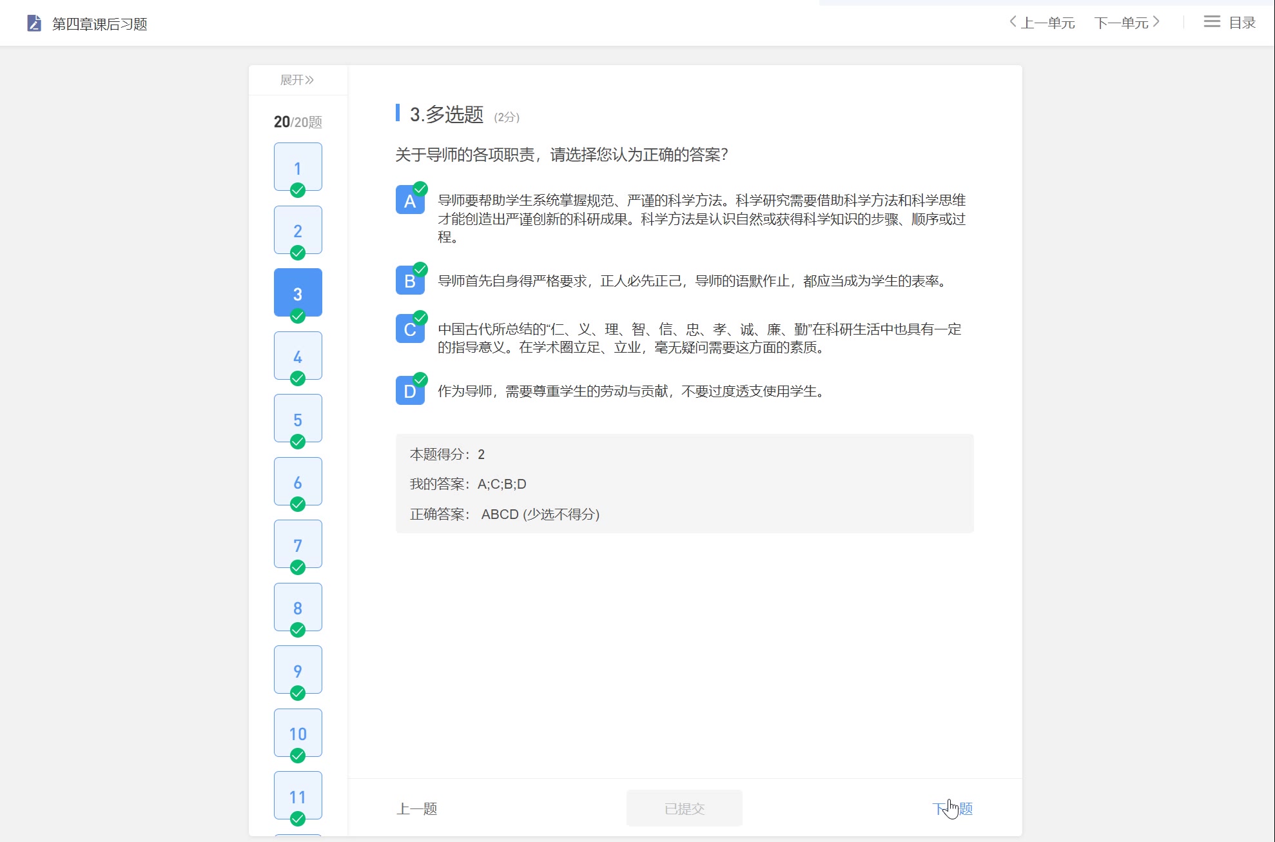Jump to question 10
This screenshot has width=1275, height=842.
(298, 732)
